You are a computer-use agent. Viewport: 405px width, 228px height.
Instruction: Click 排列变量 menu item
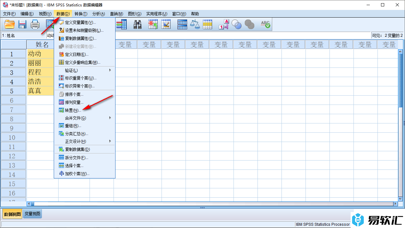[x=84, y=102]
